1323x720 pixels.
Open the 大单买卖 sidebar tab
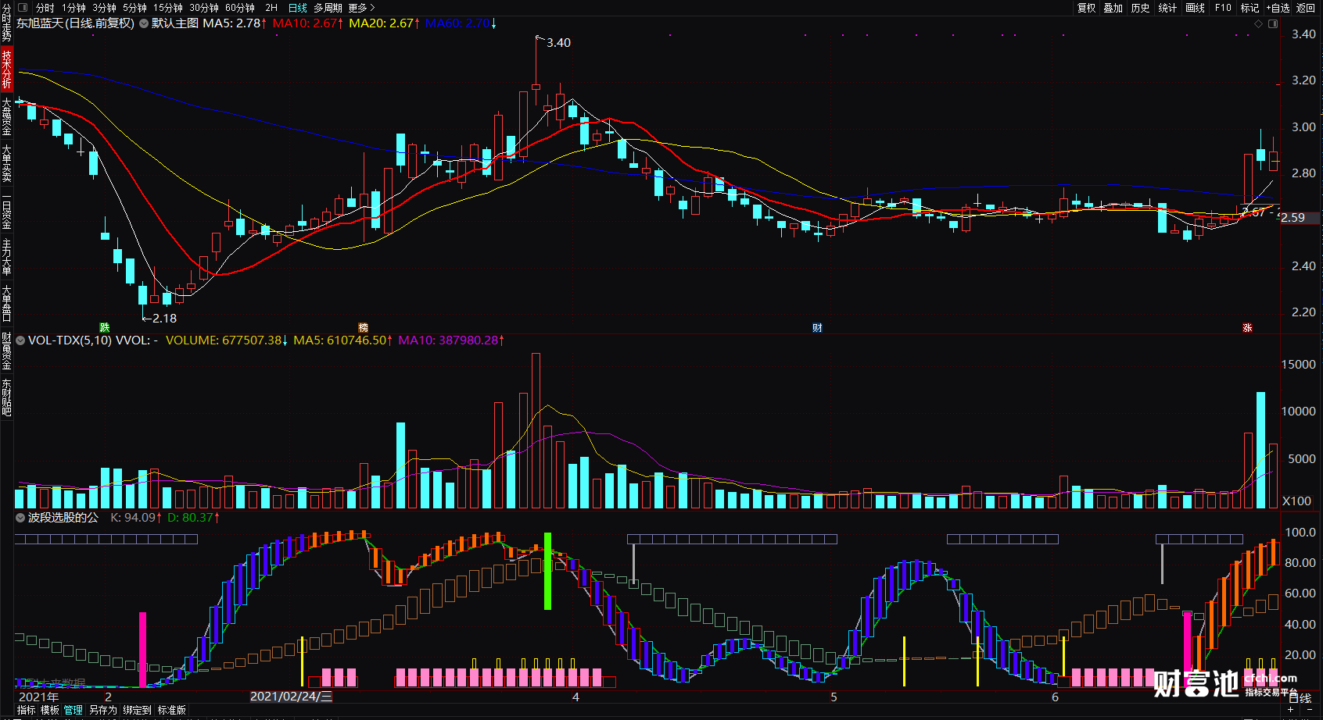pos(6,163)
